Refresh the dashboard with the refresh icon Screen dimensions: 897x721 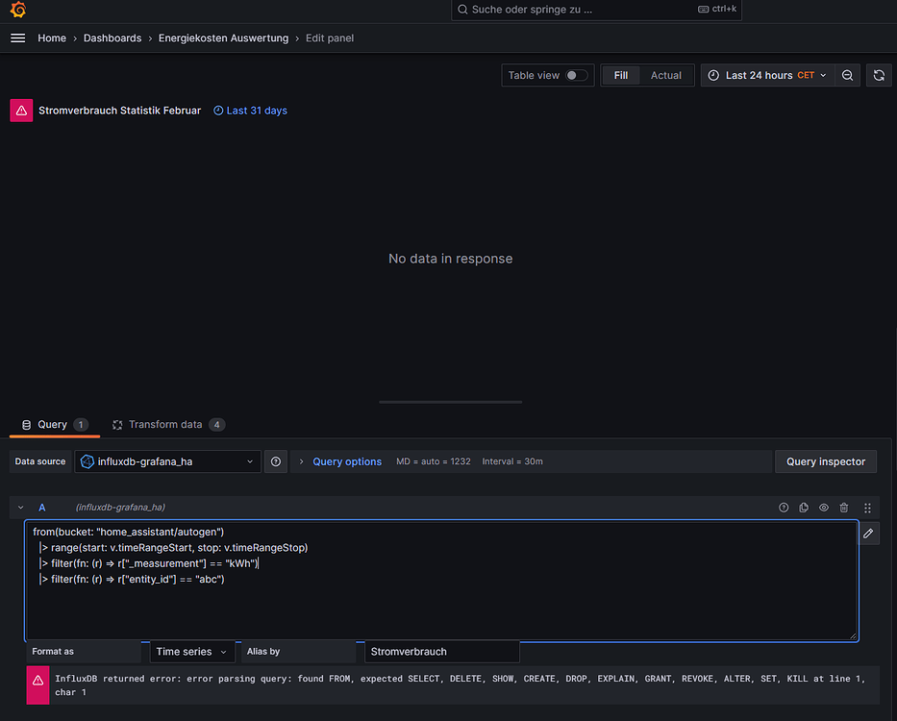pos(879,75)
